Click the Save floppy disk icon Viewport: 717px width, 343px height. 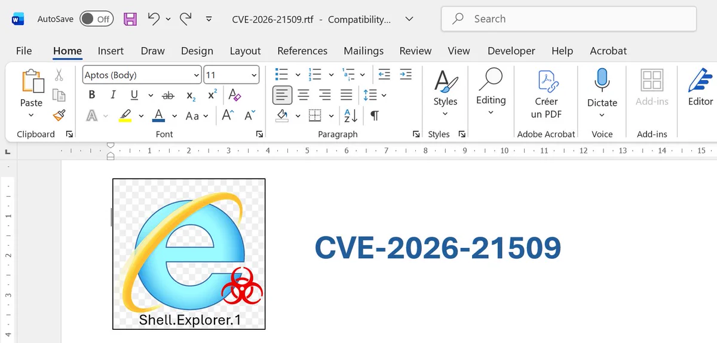coord(130,19)
